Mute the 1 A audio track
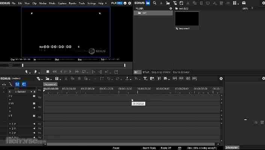 34,124
